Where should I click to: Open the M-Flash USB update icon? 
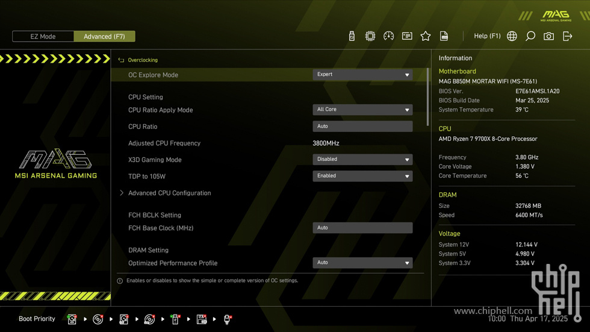[x=352, y=36]
